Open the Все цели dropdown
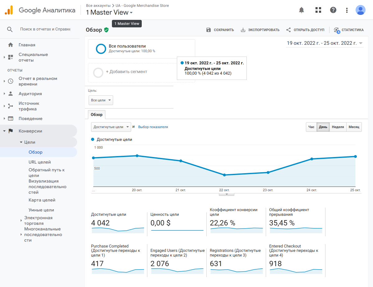373x287 pixels. (101, 100)
